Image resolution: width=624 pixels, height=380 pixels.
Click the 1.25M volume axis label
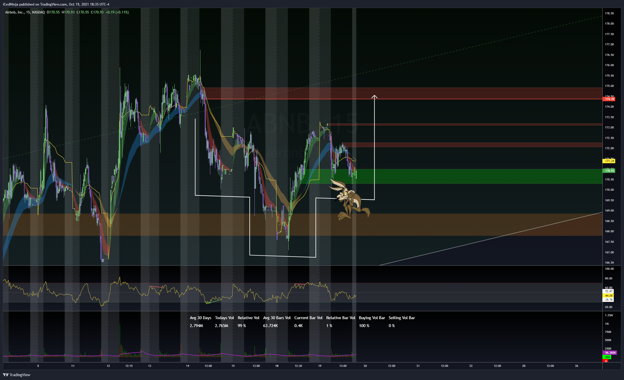click(609, 315)
